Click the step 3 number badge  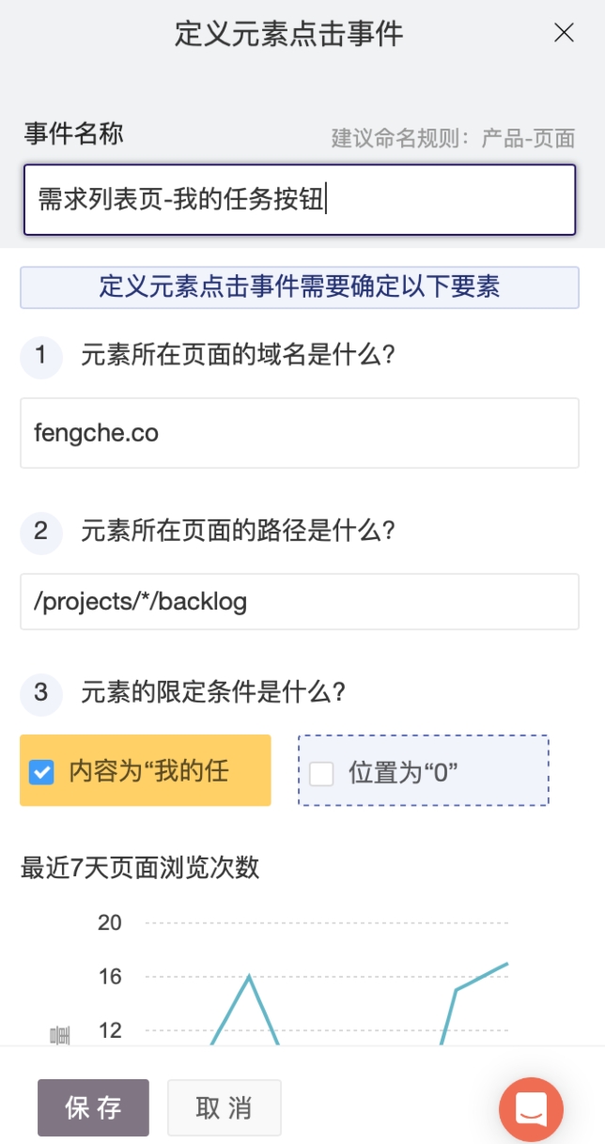tap(40, 693)
